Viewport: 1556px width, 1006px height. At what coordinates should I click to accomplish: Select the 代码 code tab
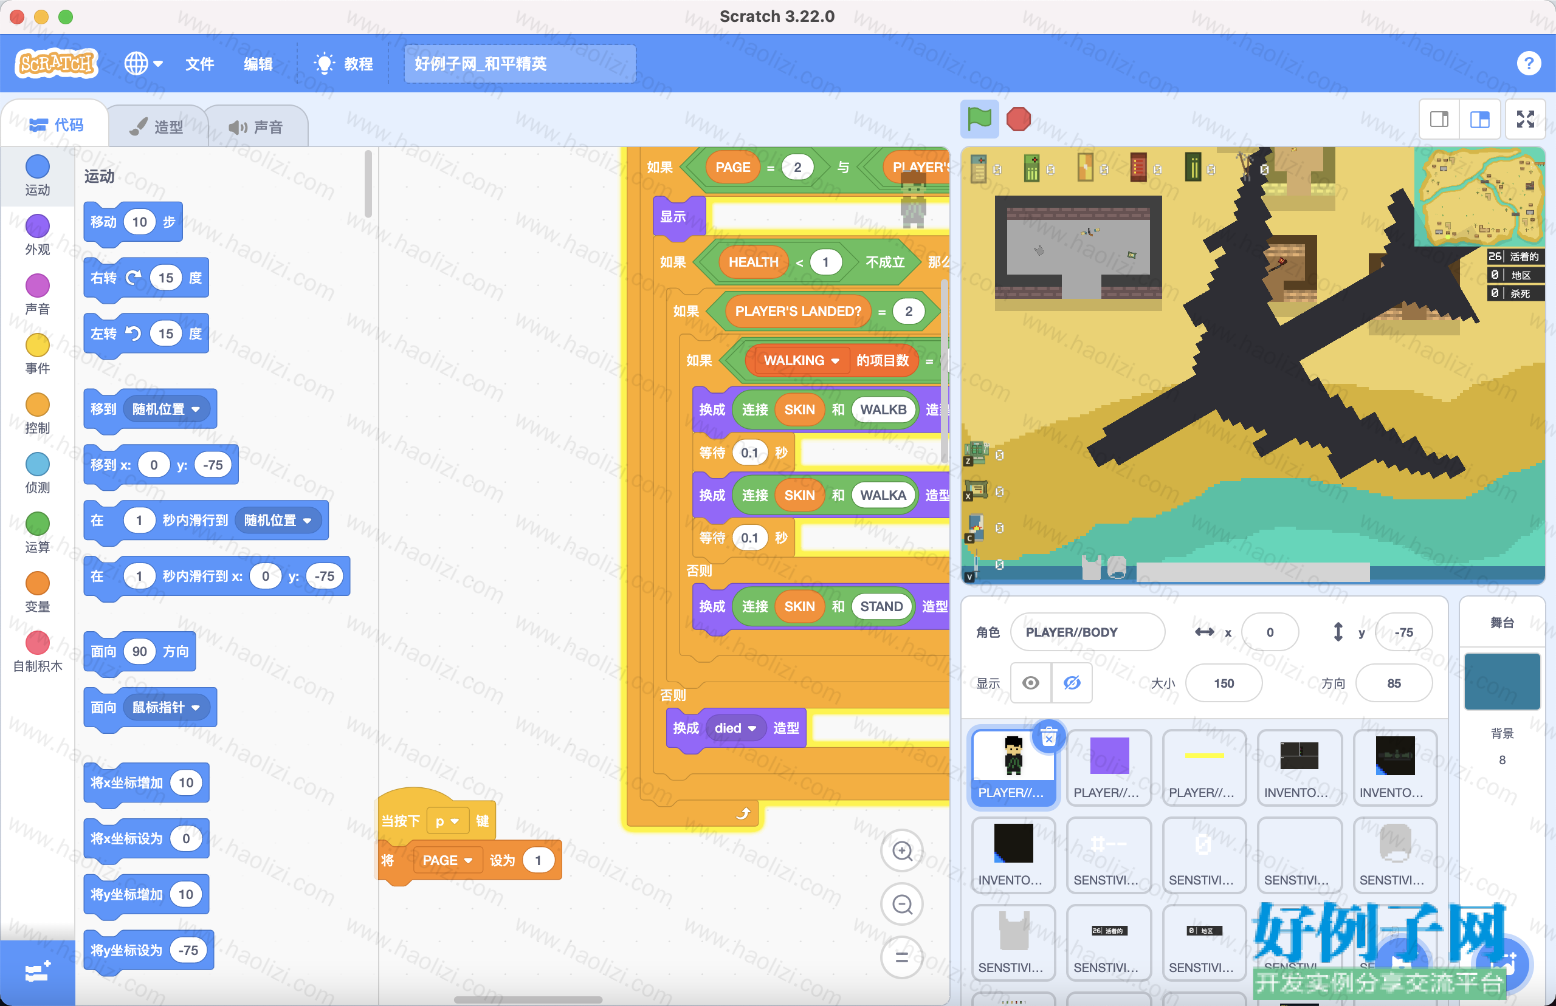click(x=56, y=125)
